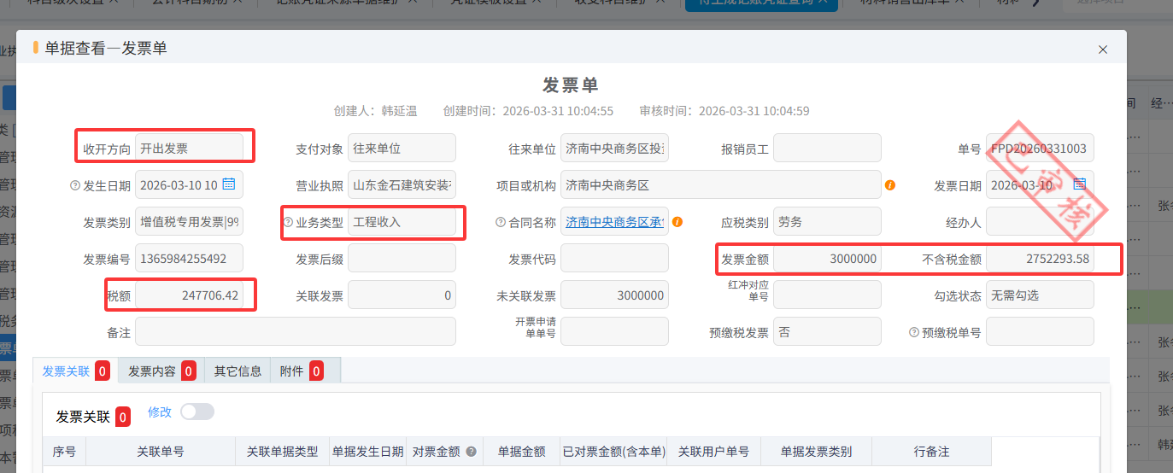Click help icon in 对票金额 column header

471,451
